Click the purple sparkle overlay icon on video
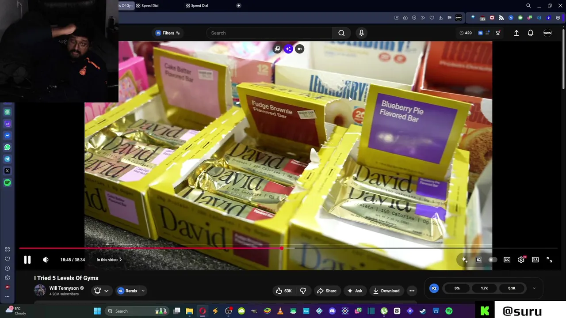 click(288, 49)
